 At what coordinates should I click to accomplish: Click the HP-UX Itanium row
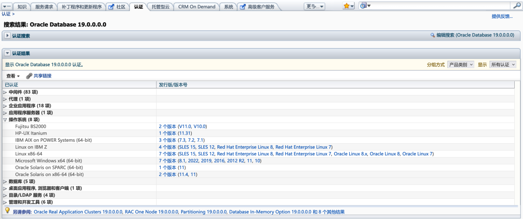click(x=259, y=133)
